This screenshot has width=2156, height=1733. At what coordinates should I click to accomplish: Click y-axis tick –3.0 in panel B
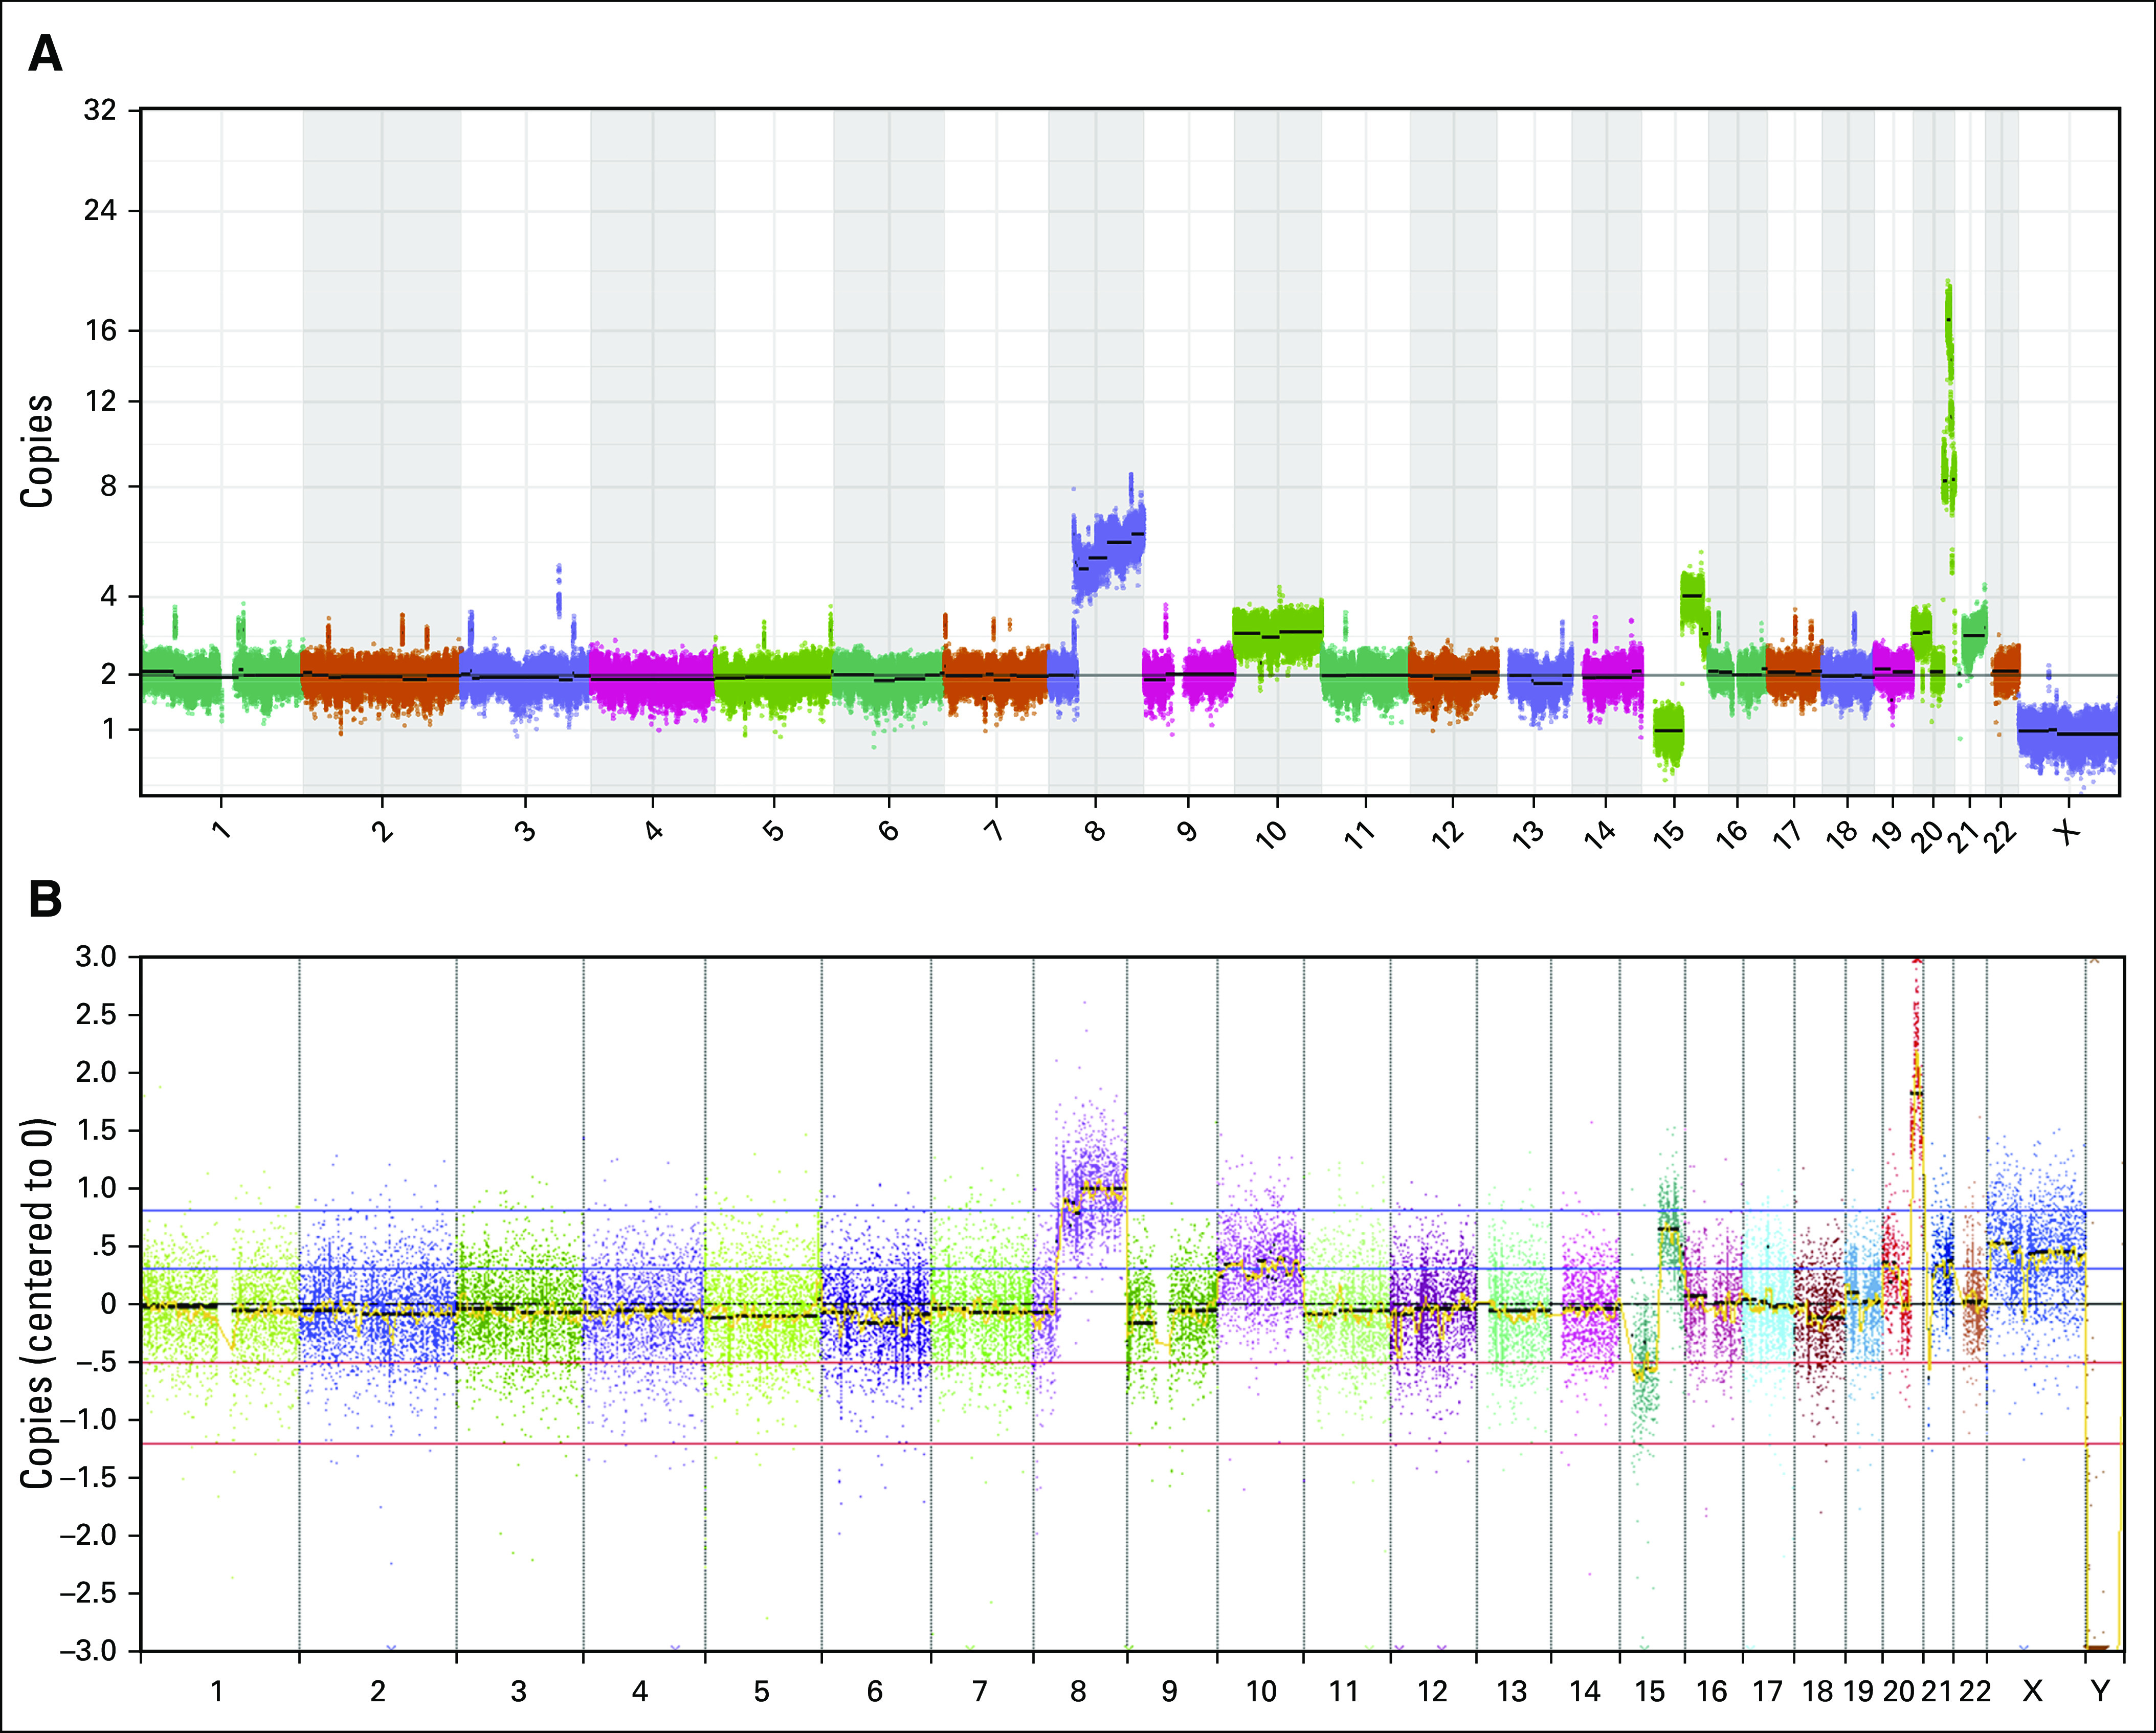coord(87,1651)
